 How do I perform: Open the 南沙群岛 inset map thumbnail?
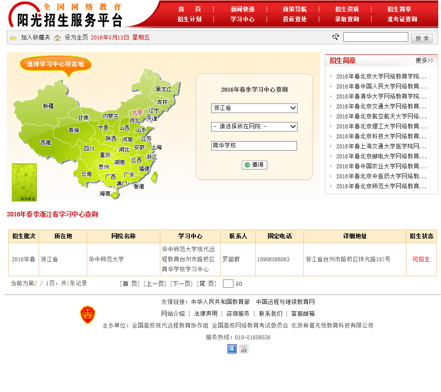click(24, 182)
